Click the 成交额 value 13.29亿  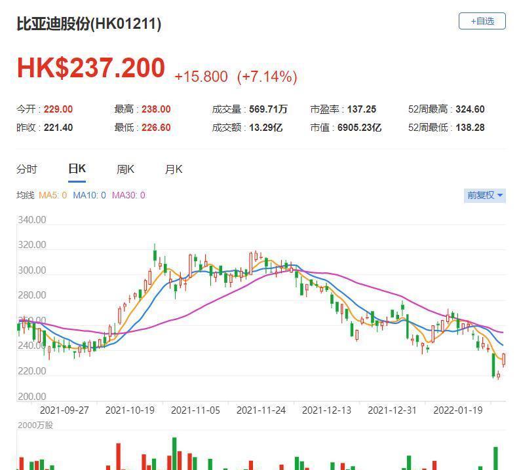click(266, 128)
